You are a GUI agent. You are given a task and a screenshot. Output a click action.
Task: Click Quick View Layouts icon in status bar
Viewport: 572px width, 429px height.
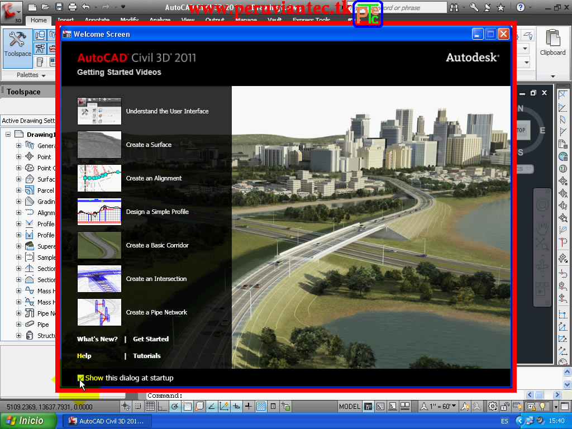coord(393,406)
